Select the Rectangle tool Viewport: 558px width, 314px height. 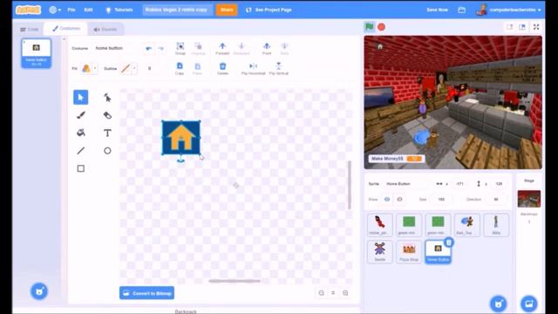(x=81, y=168)
